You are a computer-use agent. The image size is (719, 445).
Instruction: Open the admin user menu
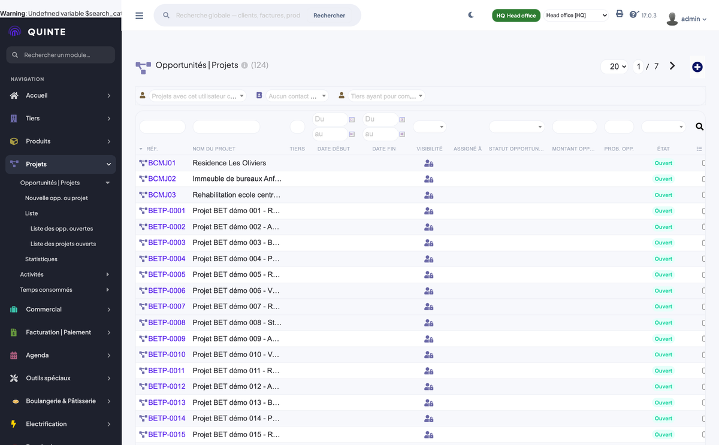[694, 19]
